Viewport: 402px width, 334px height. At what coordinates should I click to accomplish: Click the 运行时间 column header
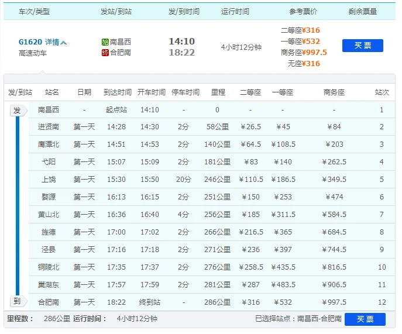point(235,12)
